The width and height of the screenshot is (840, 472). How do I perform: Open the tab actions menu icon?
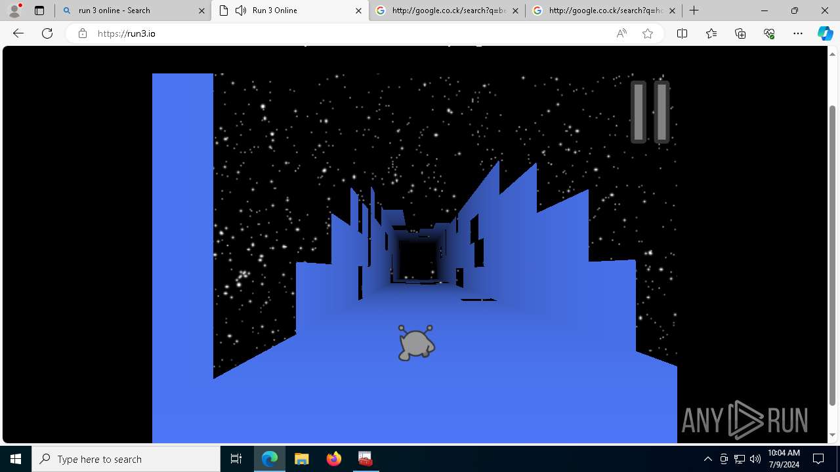click(x=39, y=10)
